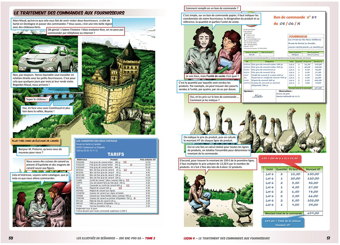Click the orange "Plus tard, dans un élevage de canard" caption
This screenshot has height=245, width=340.
click(36, 141)
